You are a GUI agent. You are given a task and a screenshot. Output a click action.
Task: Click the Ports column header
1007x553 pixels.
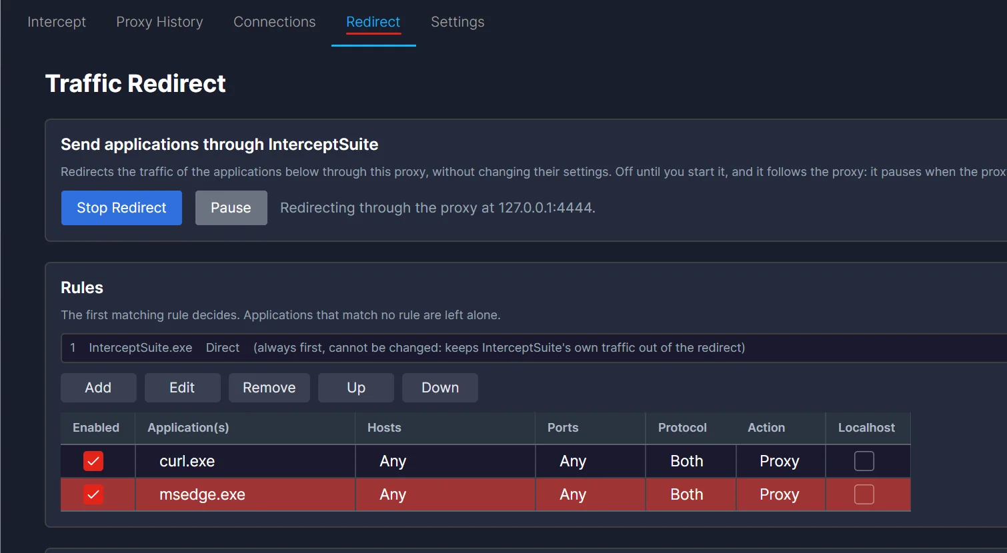click(x=590, y=428)
